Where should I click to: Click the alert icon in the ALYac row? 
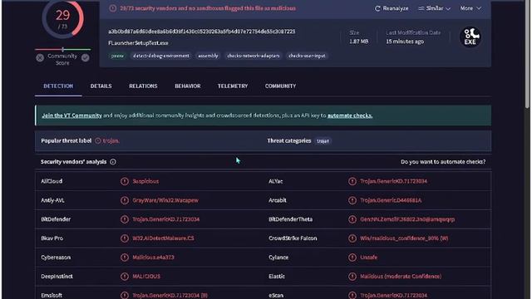click(x=352, y=181)
